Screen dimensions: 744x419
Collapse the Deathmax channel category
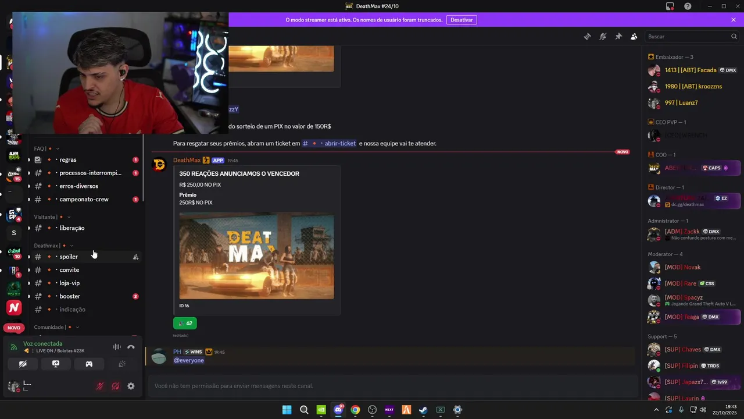click(53, 246)
